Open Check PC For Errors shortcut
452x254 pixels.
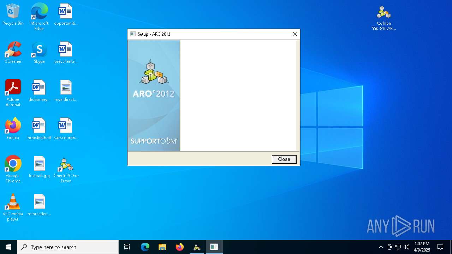pyautogui.click(x=66, y=170)
